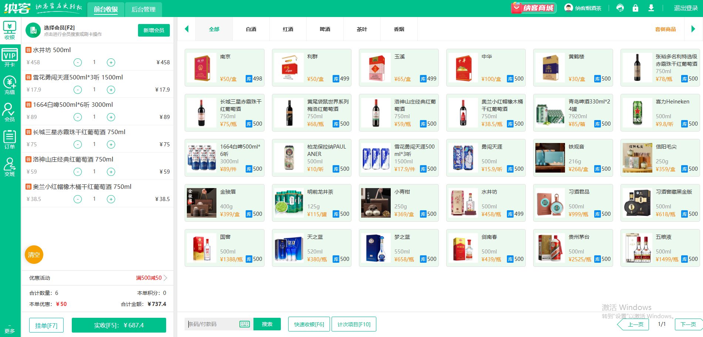The height and width of the screenshot is (337, 703).
Task: Click the 纳客烟酒茶 user avatar
Action: [x=568, y=8]
